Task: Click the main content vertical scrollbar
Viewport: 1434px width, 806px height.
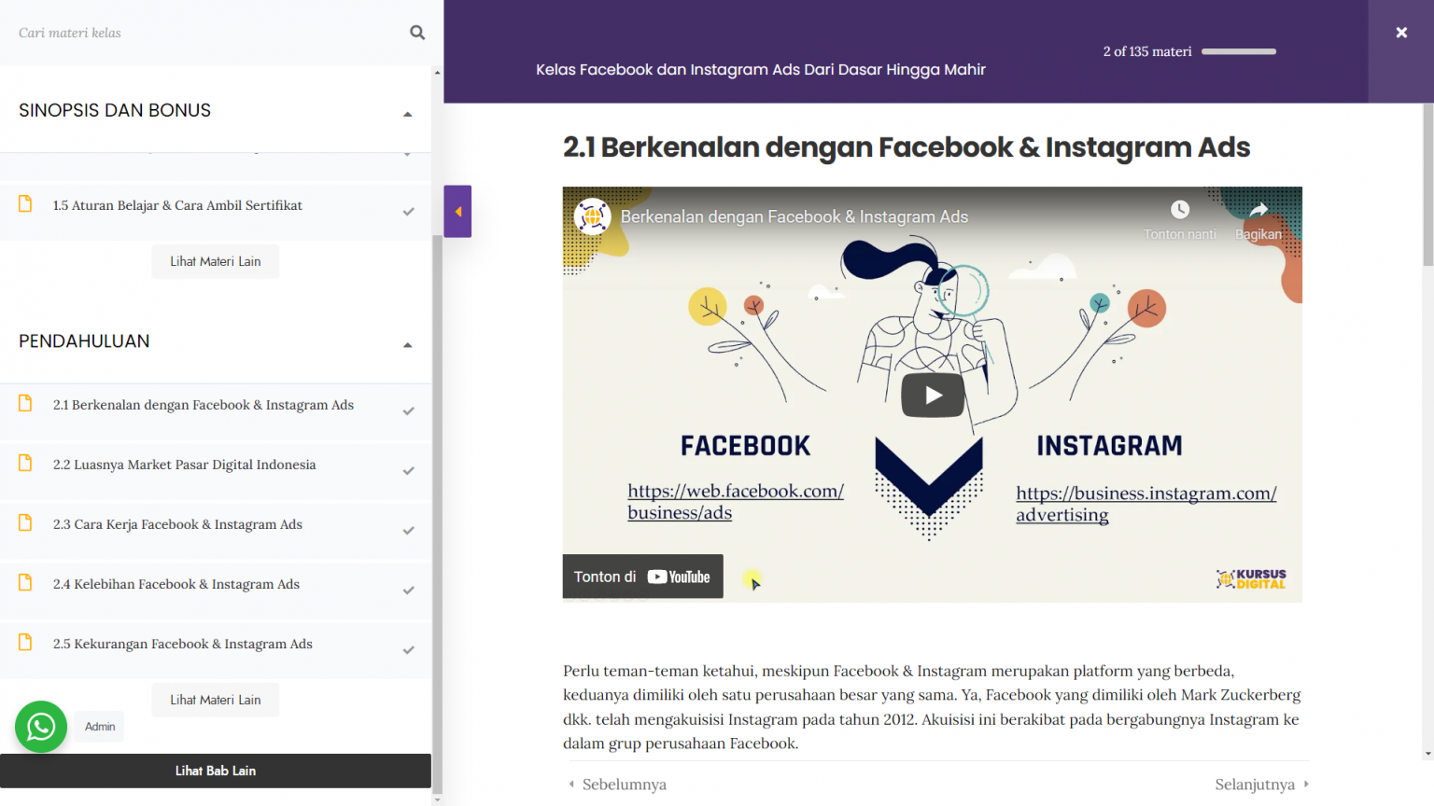Action: (1427, 187)
